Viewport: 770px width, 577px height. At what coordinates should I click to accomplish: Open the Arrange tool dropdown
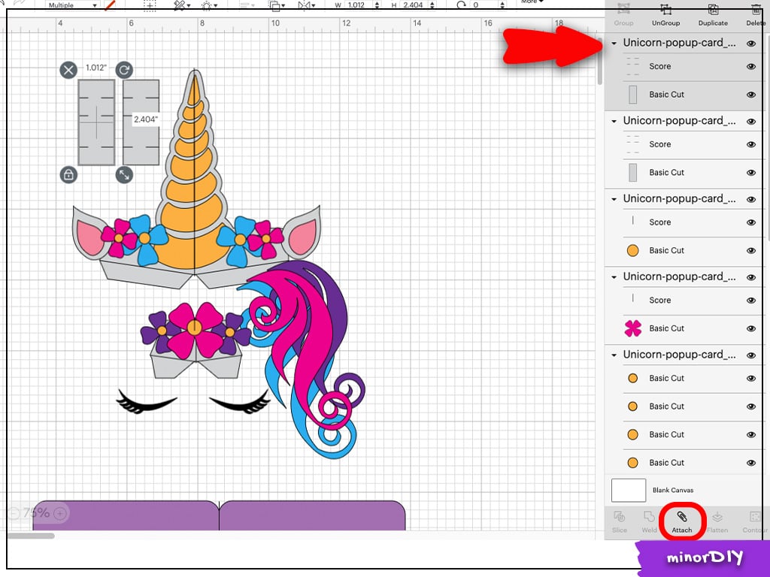277,5
